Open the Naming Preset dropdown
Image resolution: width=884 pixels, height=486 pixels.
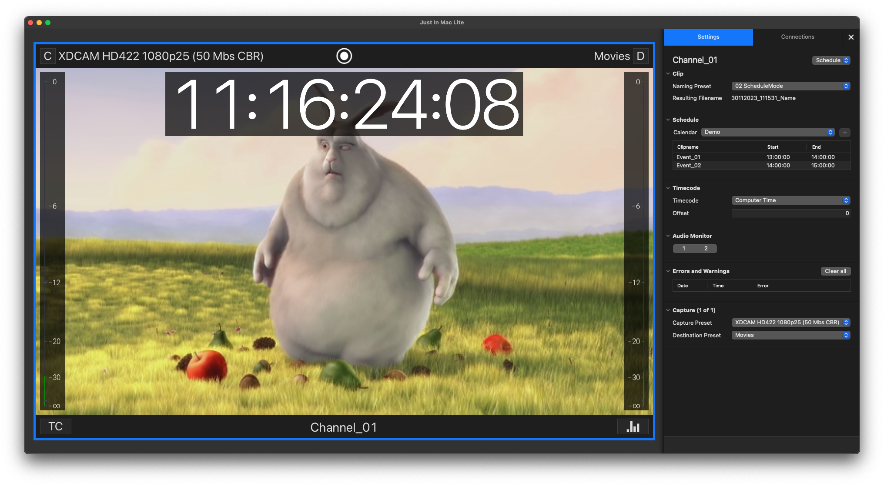coord(790,86)
